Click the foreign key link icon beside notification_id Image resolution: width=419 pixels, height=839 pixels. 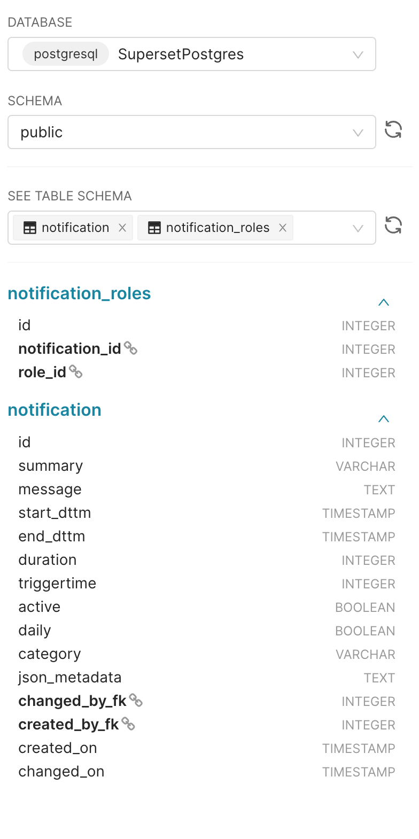point(132,347)
